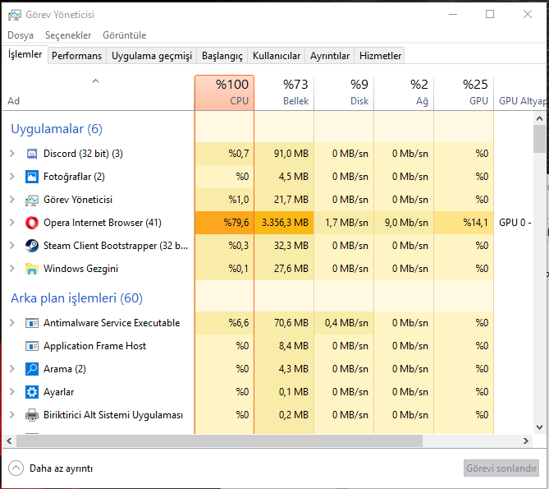Click the Fotoğraflar app icon
Screen dimensions: 549x489
pos(32,177)
